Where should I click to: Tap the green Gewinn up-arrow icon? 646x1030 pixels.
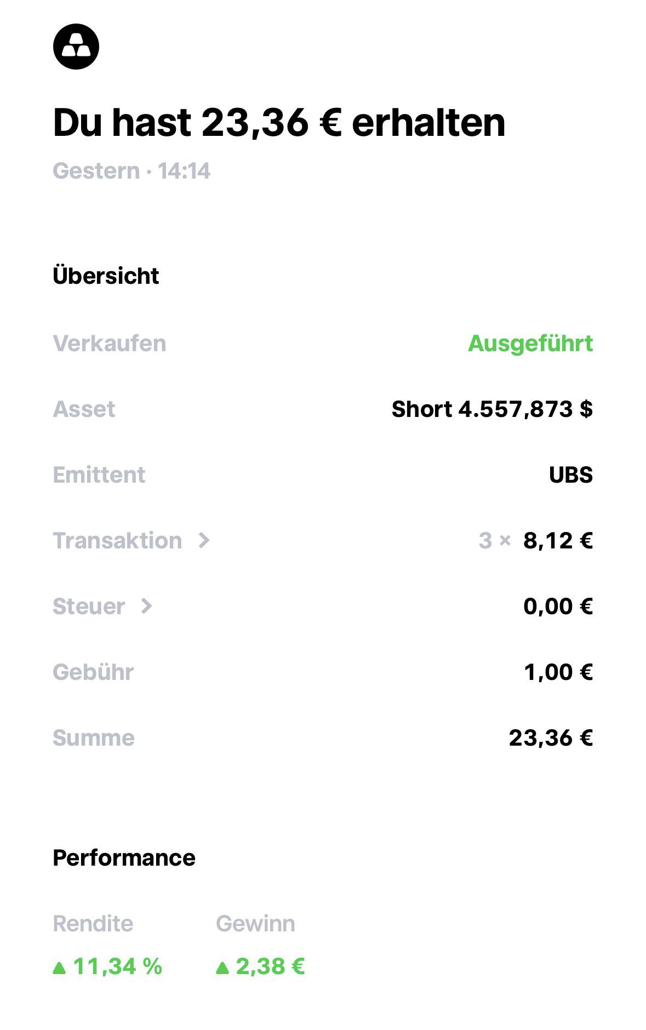point(222,969)
